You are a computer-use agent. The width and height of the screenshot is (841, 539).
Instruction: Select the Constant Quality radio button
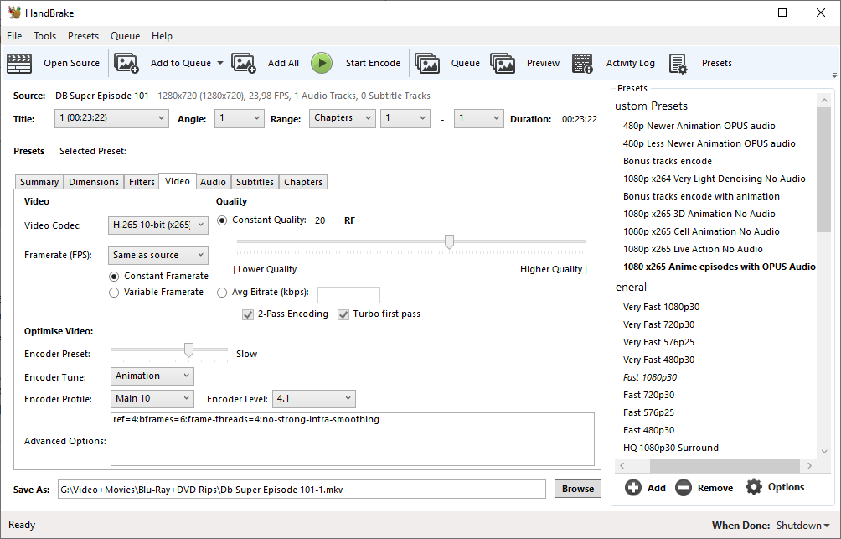tap(222, 220)
